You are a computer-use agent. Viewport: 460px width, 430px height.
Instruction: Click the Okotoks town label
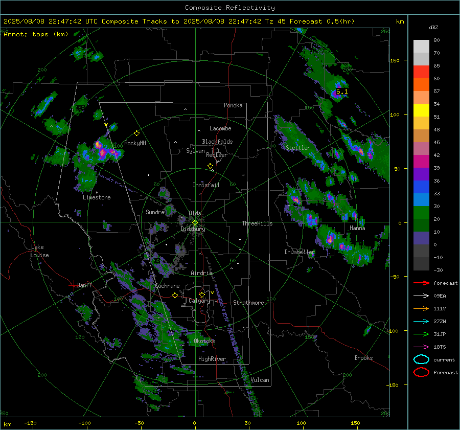pos(204,341)
